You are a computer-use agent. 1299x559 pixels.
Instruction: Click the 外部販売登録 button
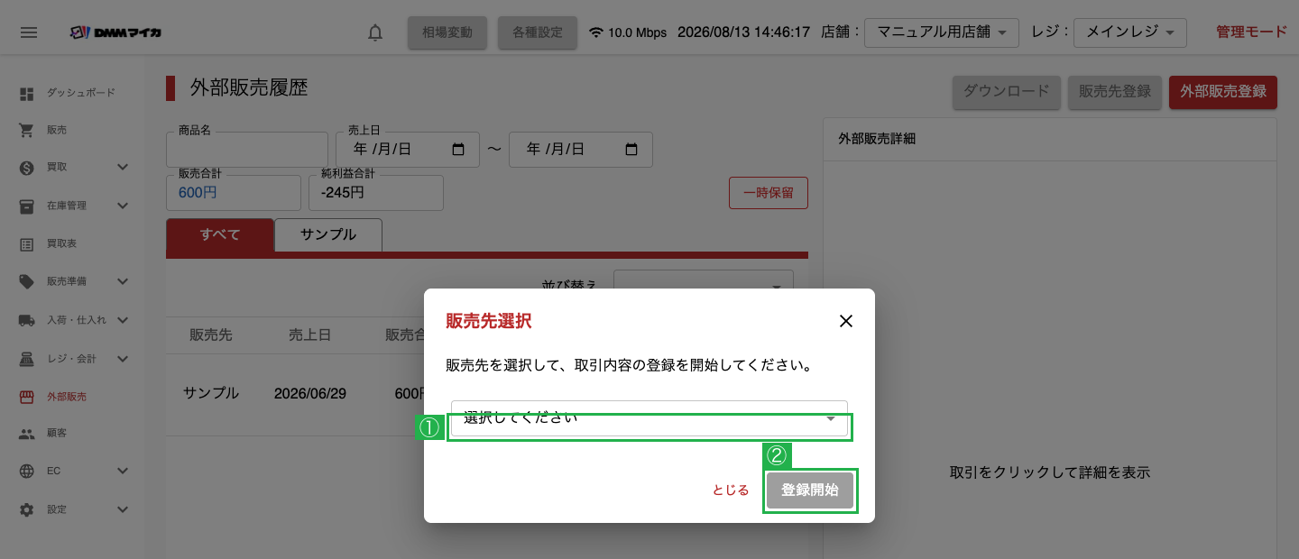pos(1223,91)
